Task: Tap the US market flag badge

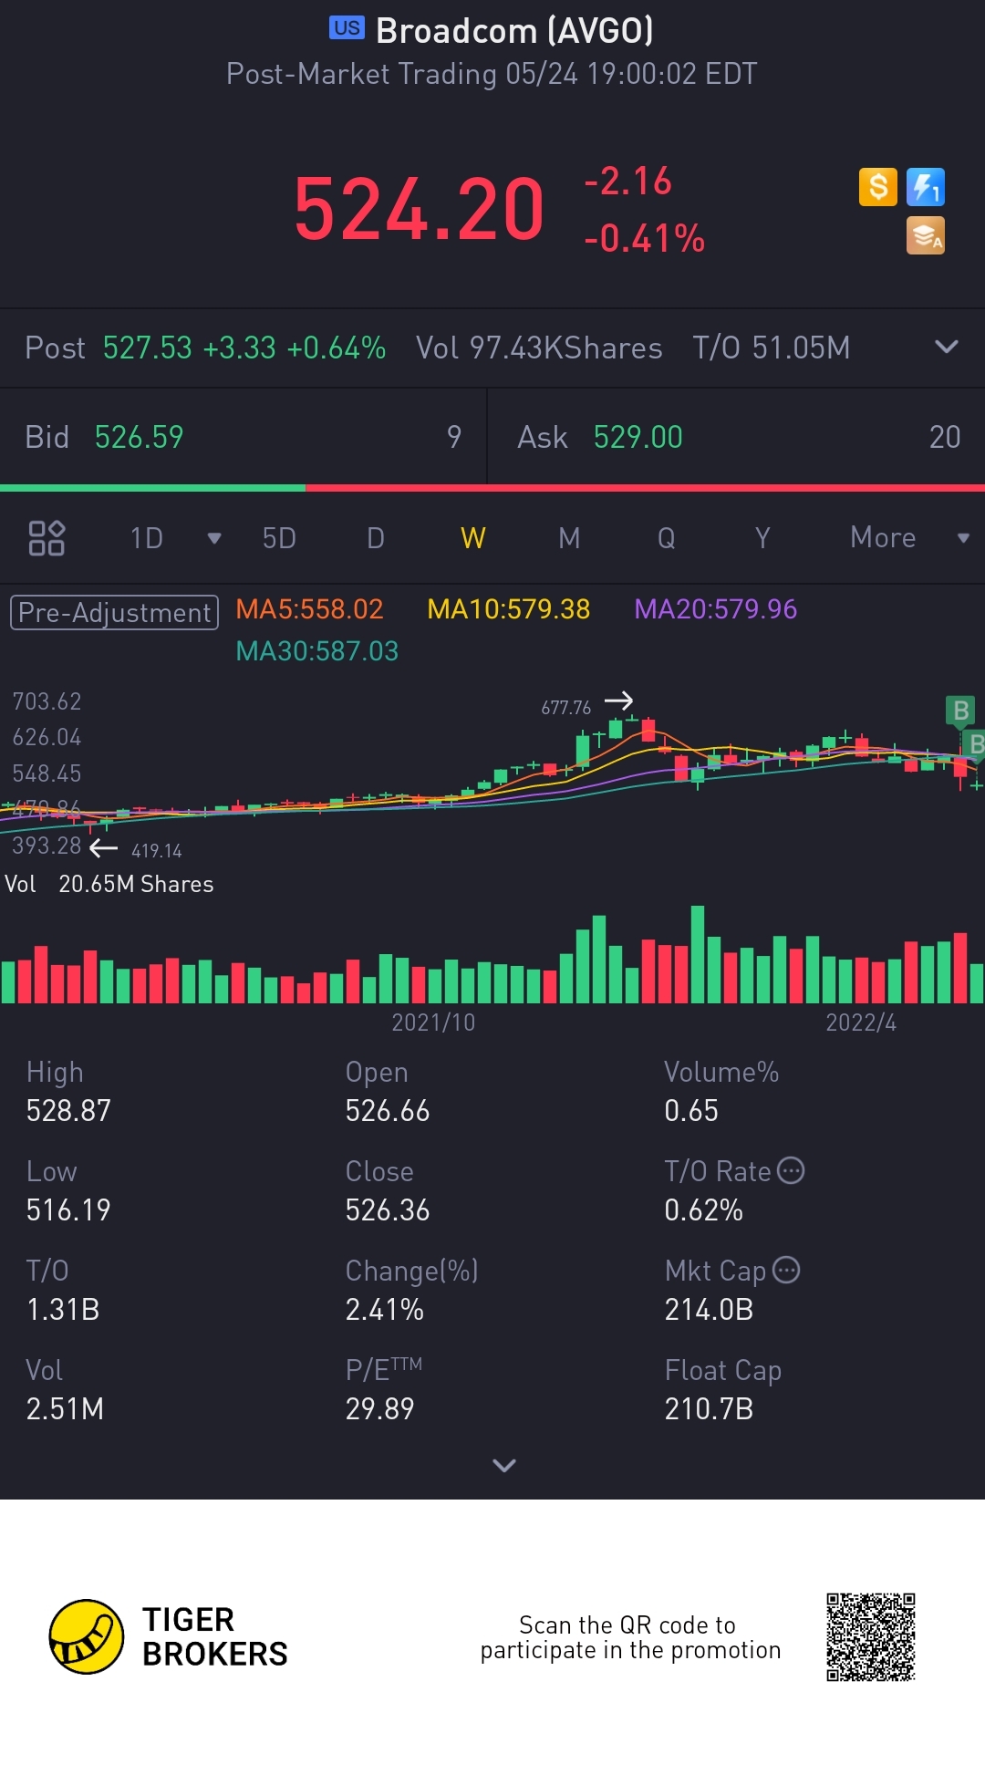Action: (347, 28)
